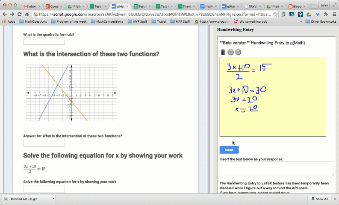Open MathQuestions bookmark folder
The height and width of the screenshot is (205, 339).
coord(33,21)
